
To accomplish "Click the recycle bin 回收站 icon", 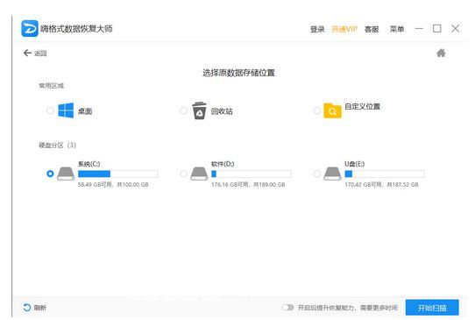I will tap(199, 110).
